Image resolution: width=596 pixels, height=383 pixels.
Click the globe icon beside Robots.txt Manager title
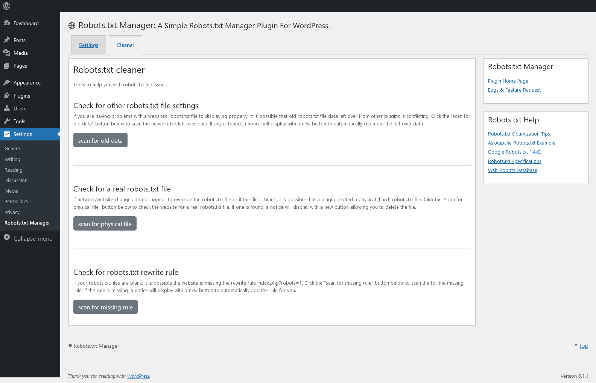[x=72, y=26]
